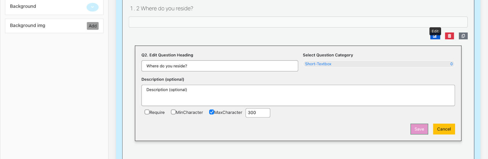Click the Short-Textbox dropdown arrow
The image size is (488, 159).
[451, 64]
